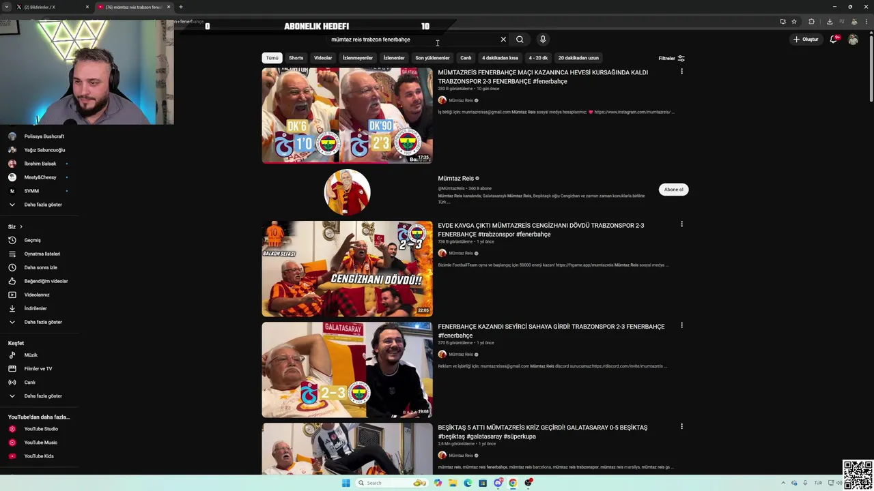Open Daha sonra izle in sidebar
Viewport: 874px width, 491px height.
tap(40, 267)
